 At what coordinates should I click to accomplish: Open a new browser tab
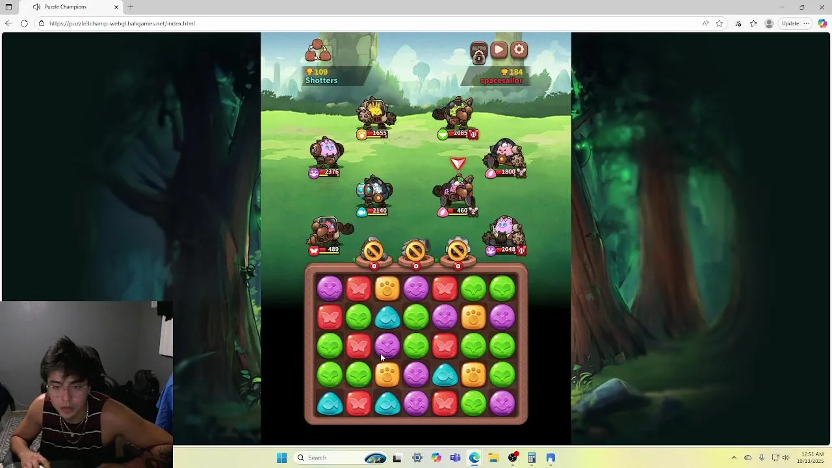[x=131, y=7]
